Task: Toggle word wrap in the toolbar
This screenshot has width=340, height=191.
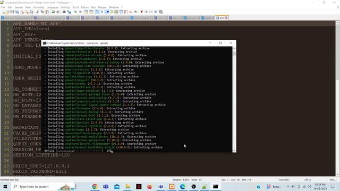Action: (97, 12)
